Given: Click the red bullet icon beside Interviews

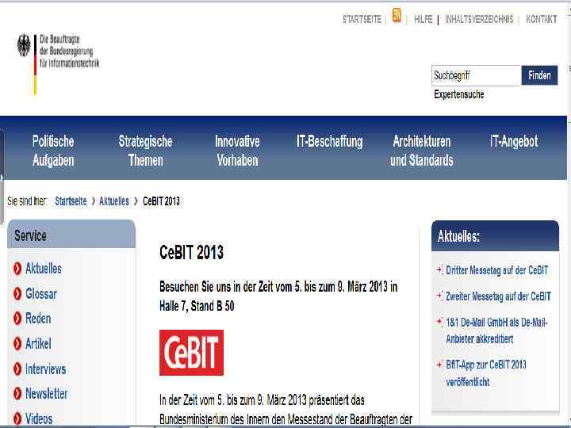Looking at the screenshot, I should point(17,369).
